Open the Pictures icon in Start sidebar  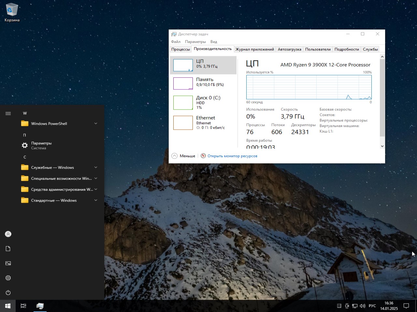(x=8, y=263)
